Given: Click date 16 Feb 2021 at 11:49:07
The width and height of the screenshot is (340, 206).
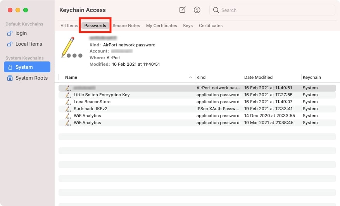Looking at the screenshot, I should [x=268, y=102].
